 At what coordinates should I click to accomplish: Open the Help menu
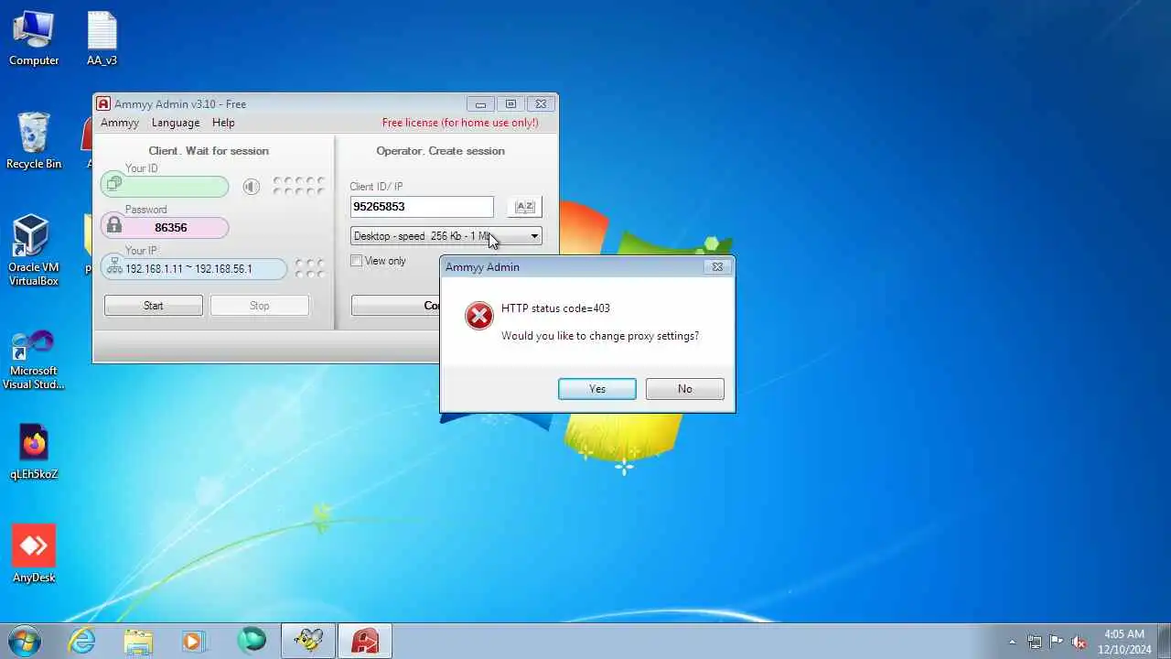pos(223,123)
